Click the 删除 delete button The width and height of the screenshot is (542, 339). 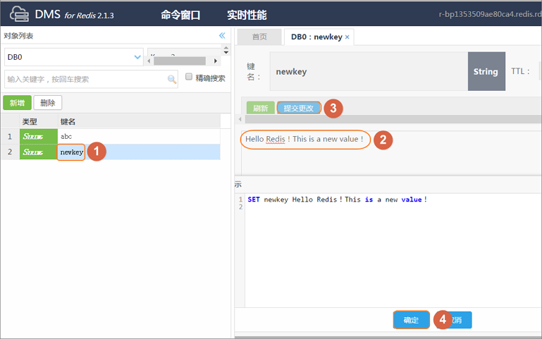tap(48, 103)
